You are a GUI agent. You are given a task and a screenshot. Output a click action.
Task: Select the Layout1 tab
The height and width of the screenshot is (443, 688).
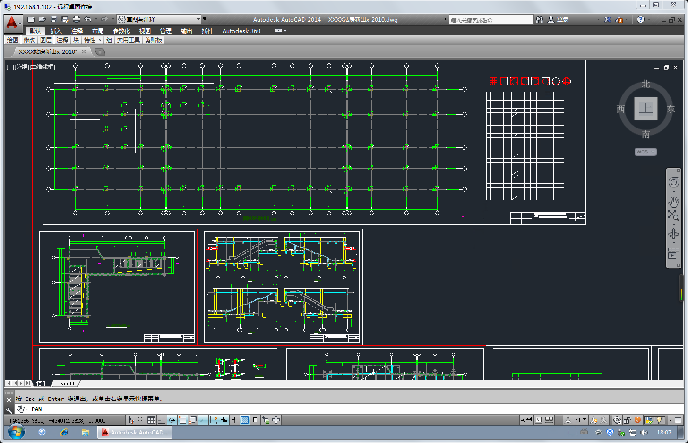click(65, 383)
